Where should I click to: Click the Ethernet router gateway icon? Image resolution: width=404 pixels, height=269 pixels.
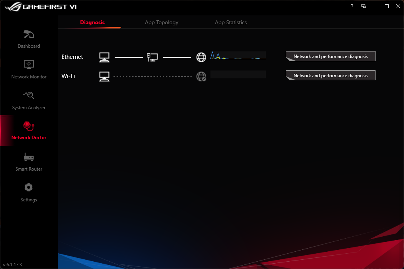tap(152, 57)
